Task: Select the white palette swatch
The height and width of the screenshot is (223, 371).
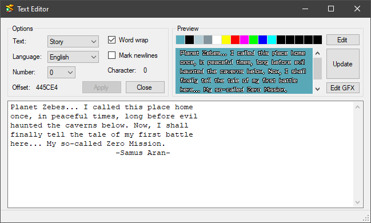Action: click(x=217, y=40)
